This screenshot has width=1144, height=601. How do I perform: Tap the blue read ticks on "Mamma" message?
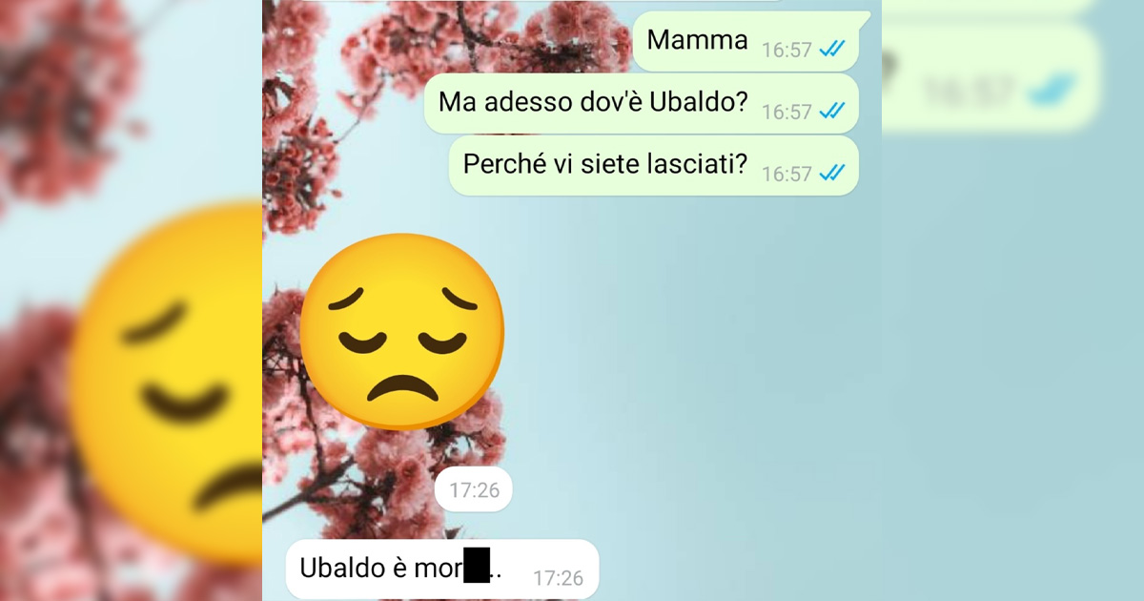pyautogui.click(x=832, y=50)
